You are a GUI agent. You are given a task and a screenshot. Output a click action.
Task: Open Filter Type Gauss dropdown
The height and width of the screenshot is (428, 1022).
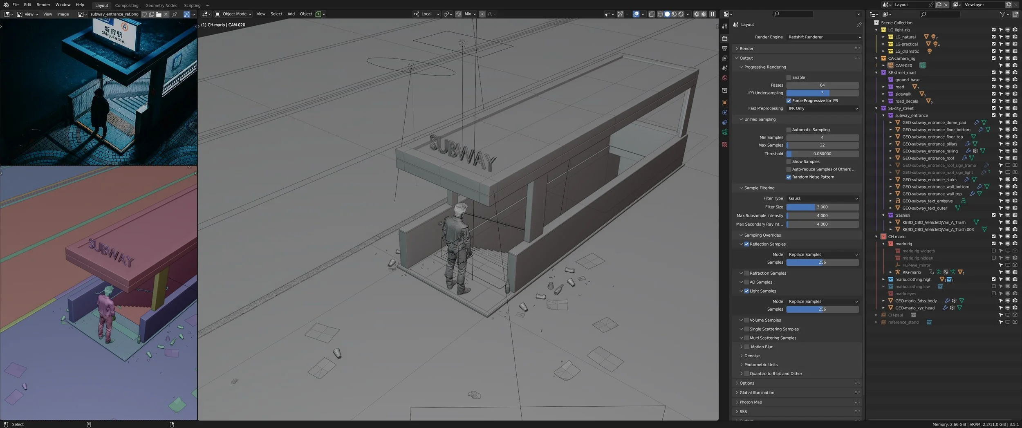[823, 198]
